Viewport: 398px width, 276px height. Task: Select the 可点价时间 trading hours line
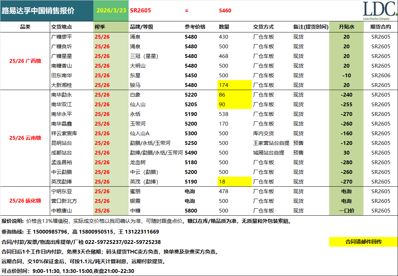(67, 271)
